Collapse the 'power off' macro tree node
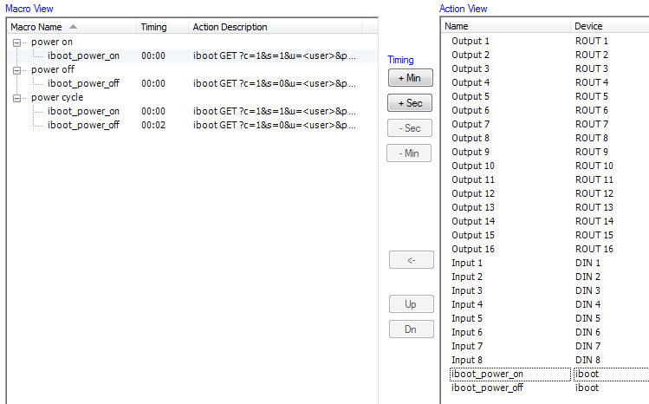 [x=16, y=70]
